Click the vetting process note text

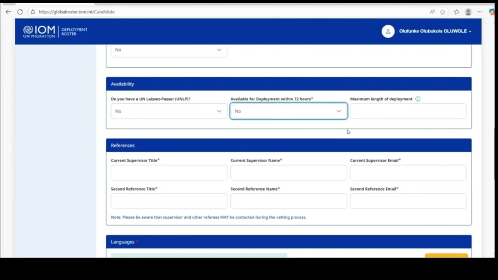point(209,217)
